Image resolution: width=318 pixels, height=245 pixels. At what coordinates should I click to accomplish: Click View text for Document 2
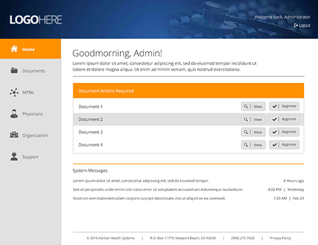[x=258, y=120]
